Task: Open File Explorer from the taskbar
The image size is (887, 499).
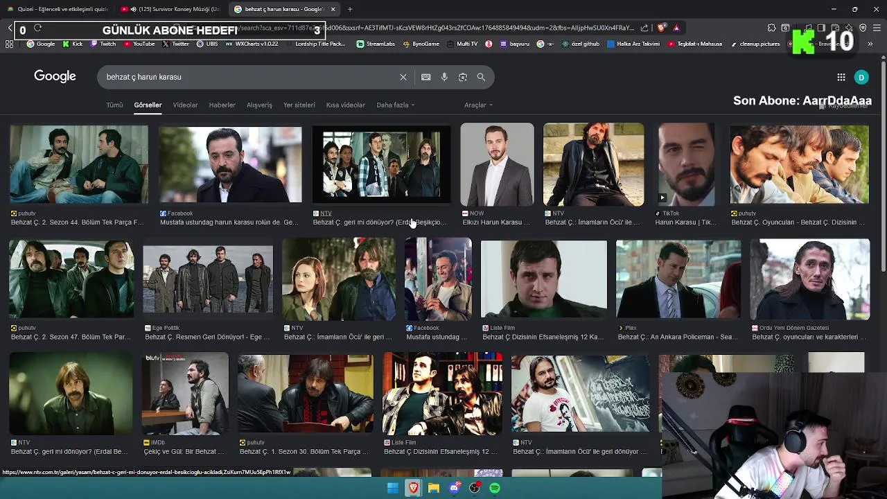Action: point(434,488)
